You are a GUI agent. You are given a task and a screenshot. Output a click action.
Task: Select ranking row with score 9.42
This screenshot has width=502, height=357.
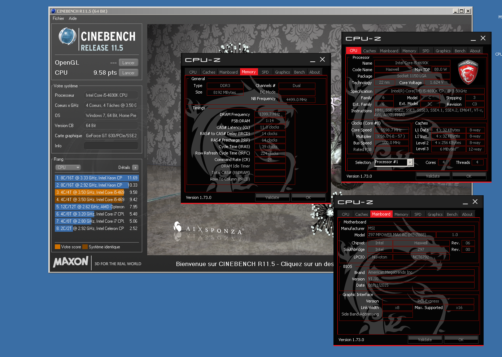click(x=97, y=200)
